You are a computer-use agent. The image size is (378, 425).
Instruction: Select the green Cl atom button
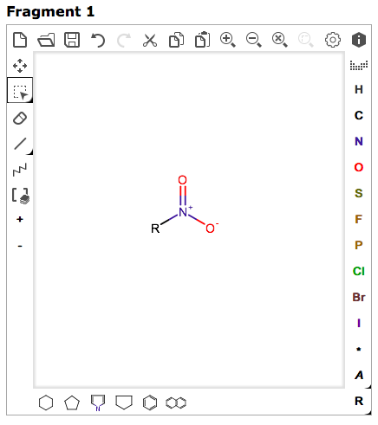[359, 271]
